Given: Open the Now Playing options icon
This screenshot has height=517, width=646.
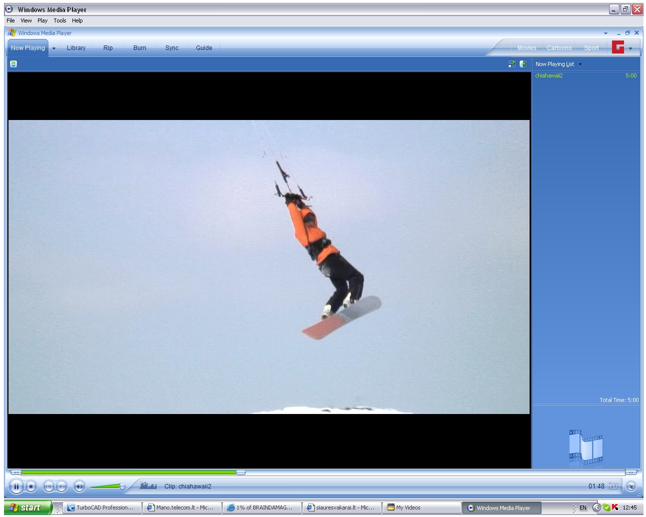Looking at the screenshot, I should point(13,64).
